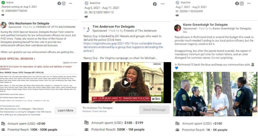
Task: Click 'Potential Reach: 100K - 500K people'
Action: click(x=32, y=130)
